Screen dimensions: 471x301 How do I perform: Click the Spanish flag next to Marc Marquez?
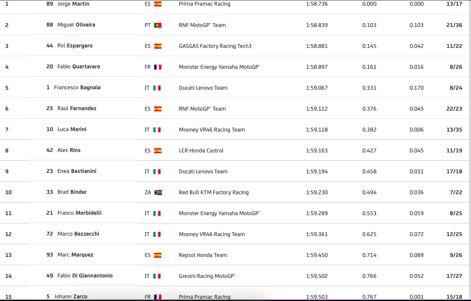[158, 255]
